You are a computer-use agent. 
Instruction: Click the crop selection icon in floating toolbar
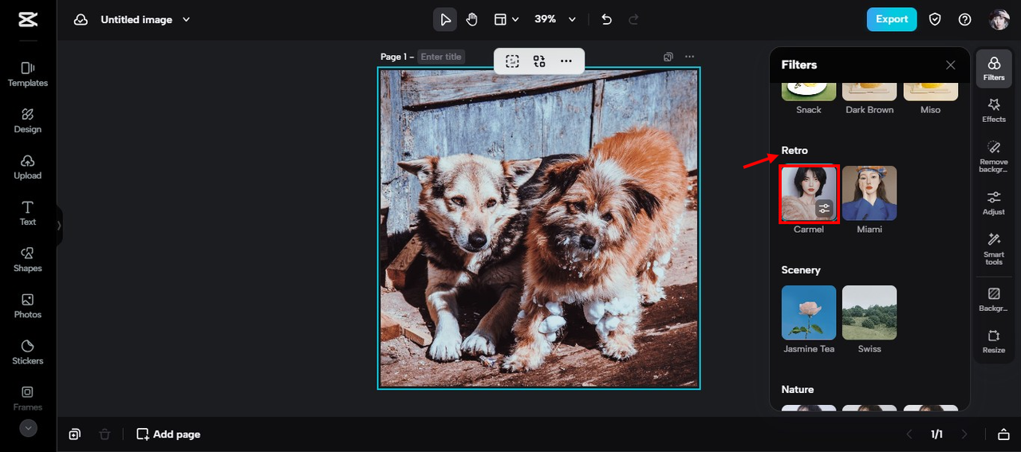click(512, 61)
